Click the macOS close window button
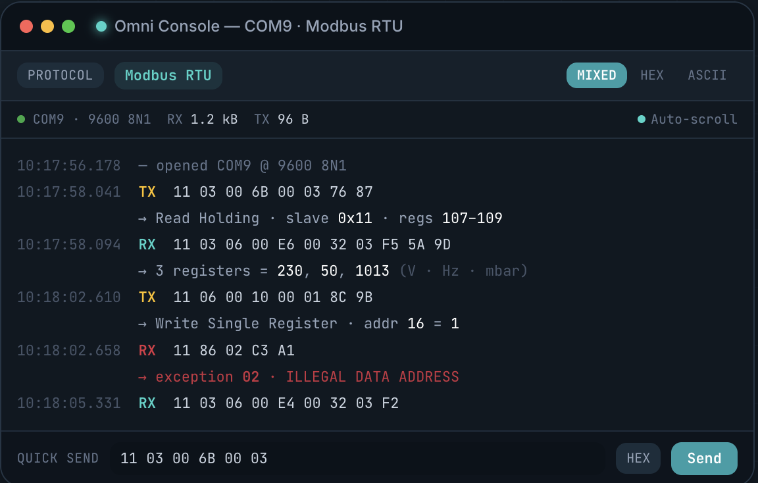The image size is (758, 483). coord(26,26)
